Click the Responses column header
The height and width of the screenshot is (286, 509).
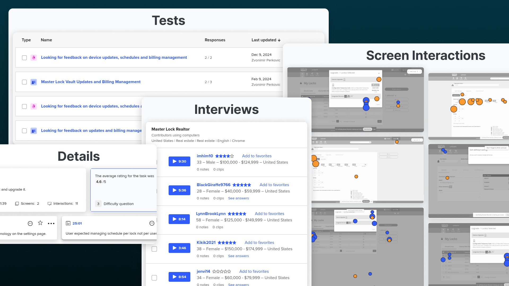pyautogui.click(x=215, y=40)
